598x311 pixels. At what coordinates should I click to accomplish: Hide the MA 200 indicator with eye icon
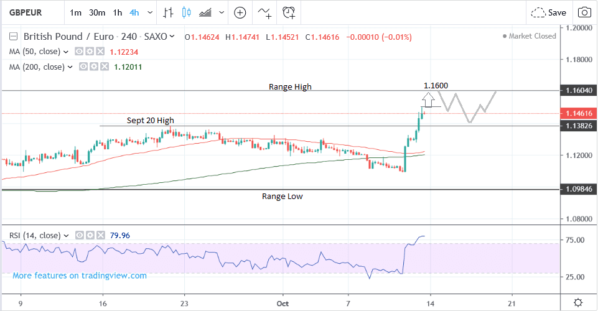83,67
